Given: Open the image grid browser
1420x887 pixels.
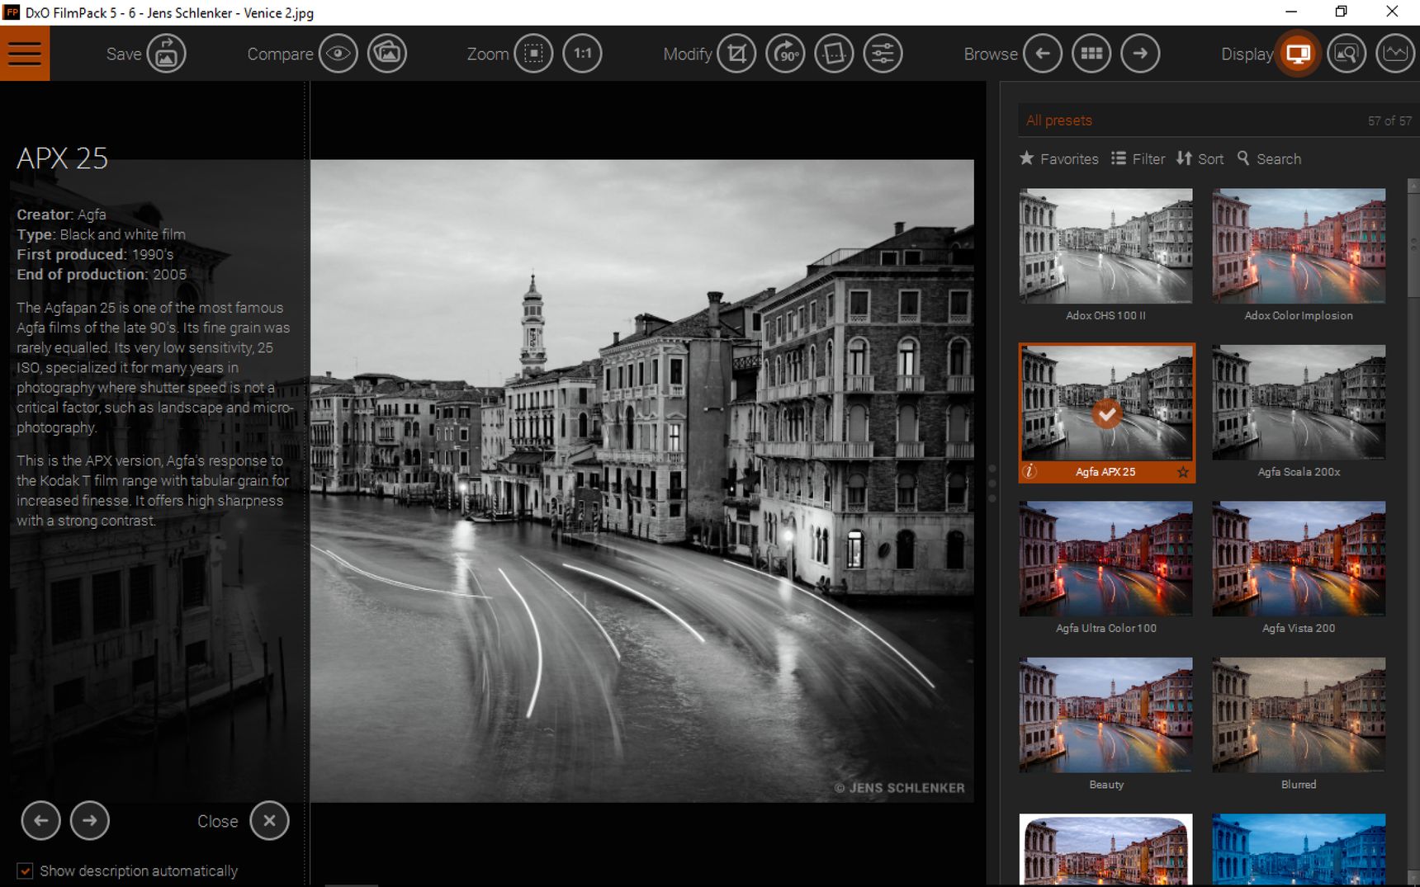Looking at the screenshot, I should pyautogui.click(x=1091, y=54).
